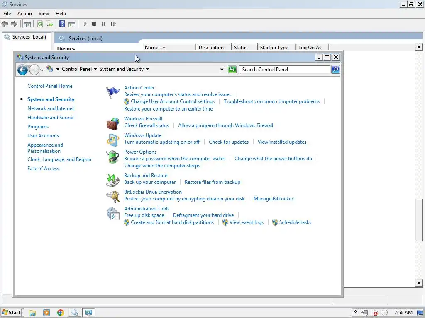Open Ease of Access category
Viewport: 425px width, 318px height.
coord(43,169)
